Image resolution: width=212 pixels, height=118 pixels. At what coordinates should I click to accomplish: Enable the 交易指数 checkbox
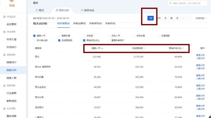(159, 36)
